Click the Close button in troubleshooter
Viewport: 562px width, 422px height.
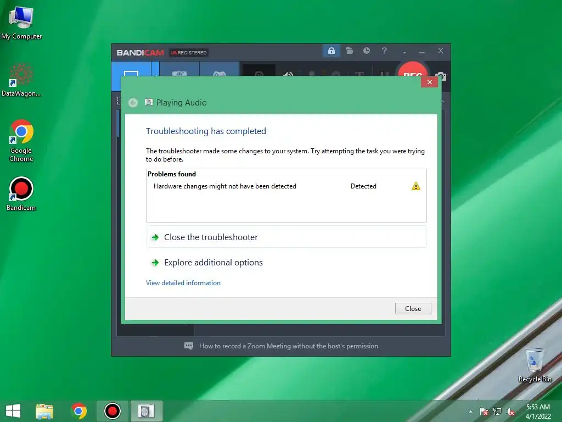[413, 309]
